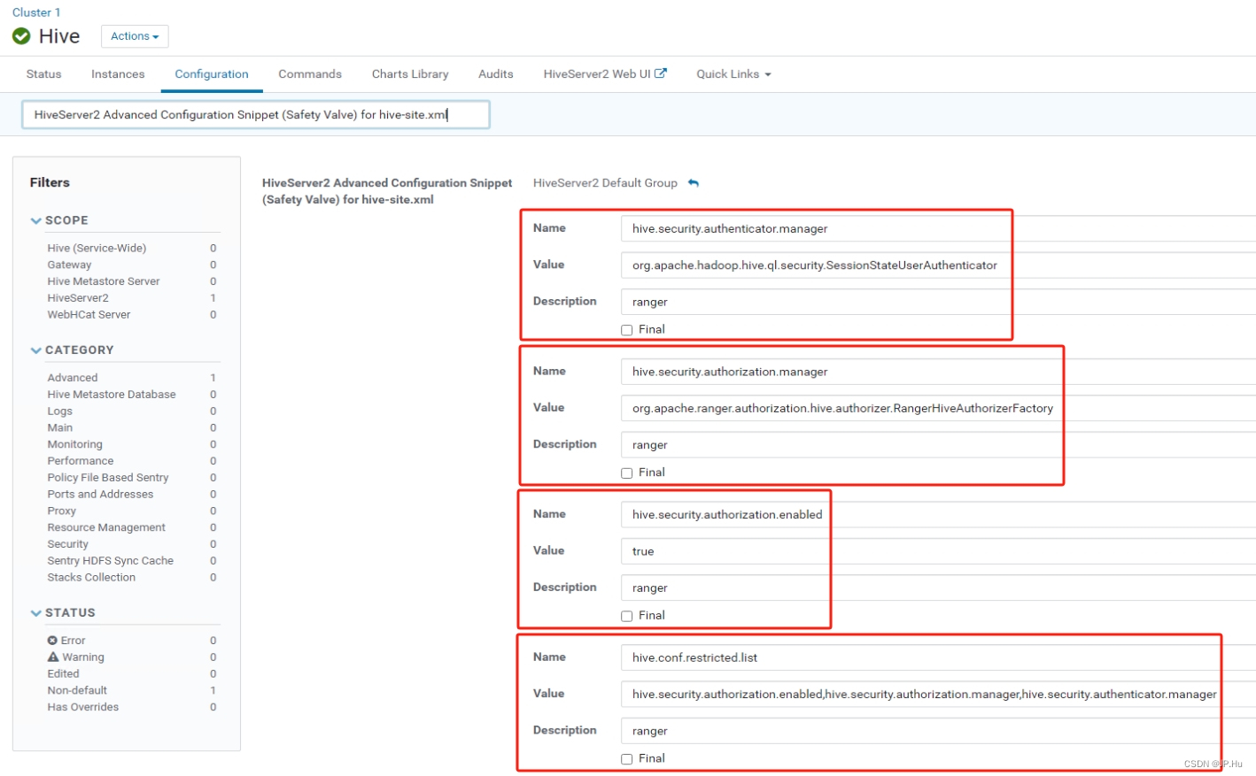Filter by Sentry HDFS Sync Cache category
Viewport: 1256px width, 776px height.
coord(111,561)
